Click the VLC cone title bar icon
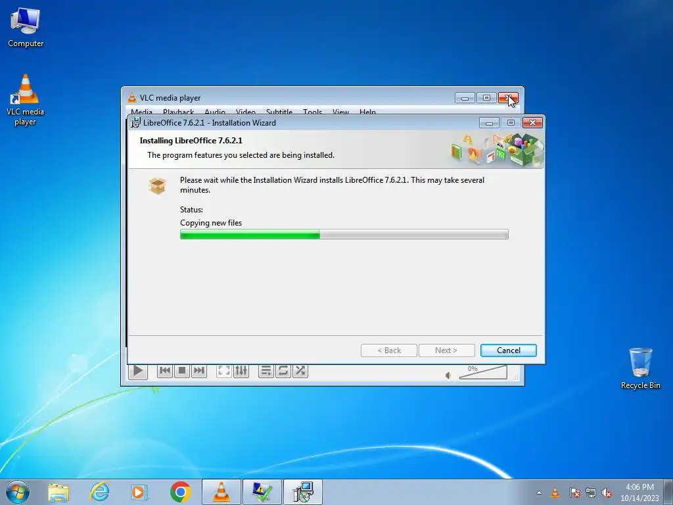The image size is (673, 505). pos(132,98)
